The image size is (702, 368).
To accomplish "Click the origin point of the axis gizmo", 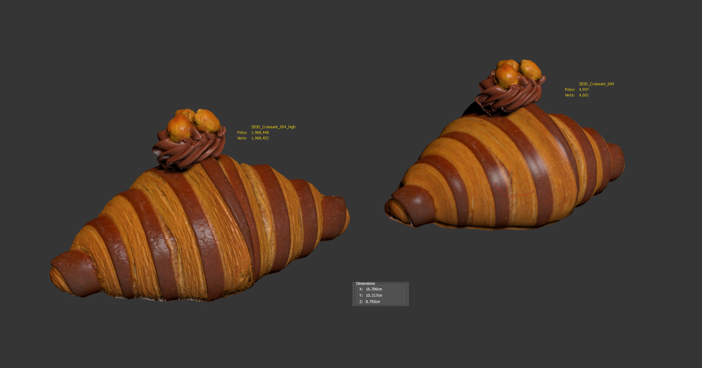I will [x=508, y=197].
